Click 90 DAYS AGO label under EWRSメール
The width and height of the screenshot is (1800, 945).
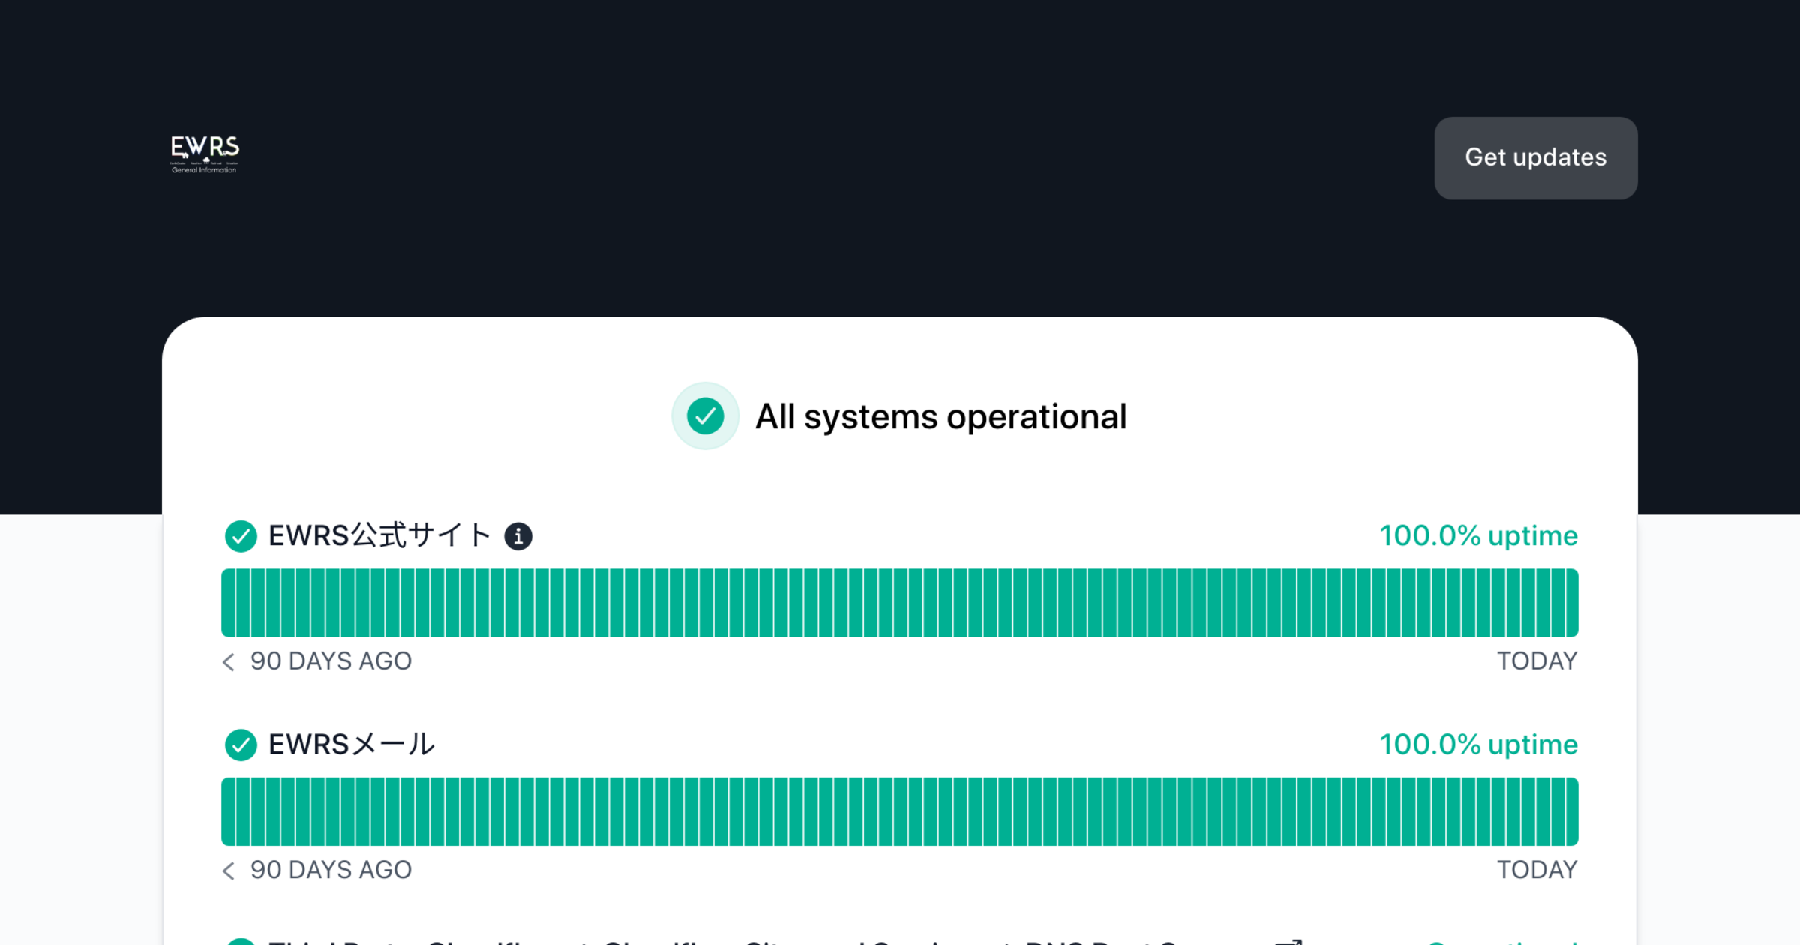[x=331, y=870]
